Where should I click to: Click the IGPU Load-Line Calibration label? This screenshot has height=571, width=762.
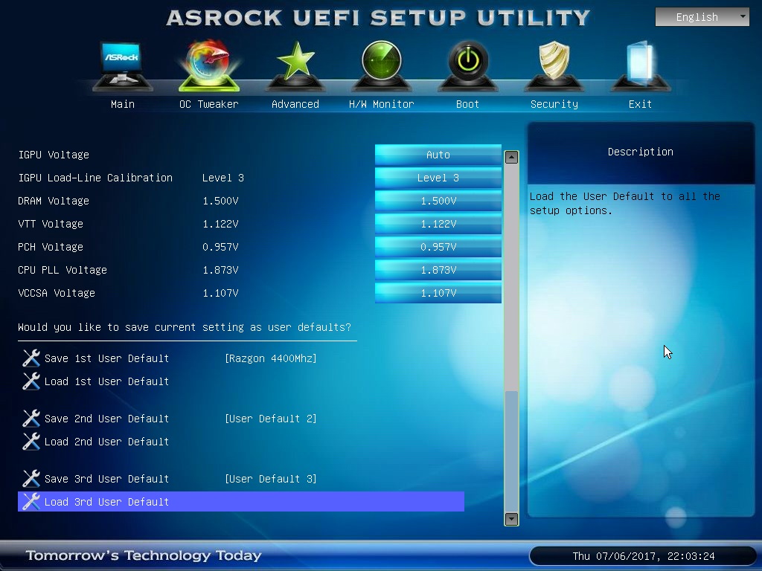click(x=95, y=178)
